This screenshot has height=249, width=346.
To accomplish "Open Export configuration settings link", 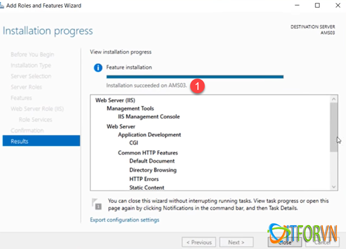I will pos(125,220).
